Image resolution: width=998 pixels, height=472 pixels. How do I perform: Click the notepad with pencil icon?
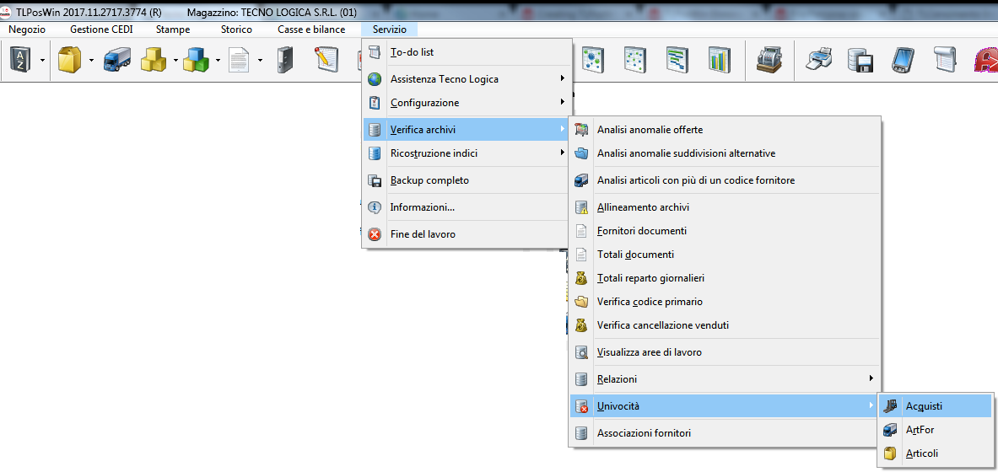[326, 60]
